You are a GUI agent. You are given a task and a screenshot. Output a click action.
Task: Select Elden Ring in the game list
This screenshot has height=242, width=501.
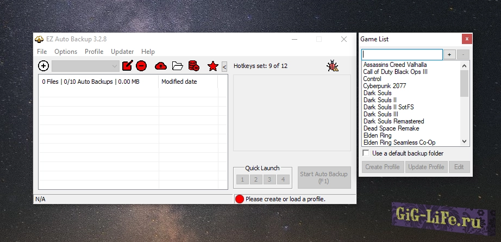(x=377, y=135)
